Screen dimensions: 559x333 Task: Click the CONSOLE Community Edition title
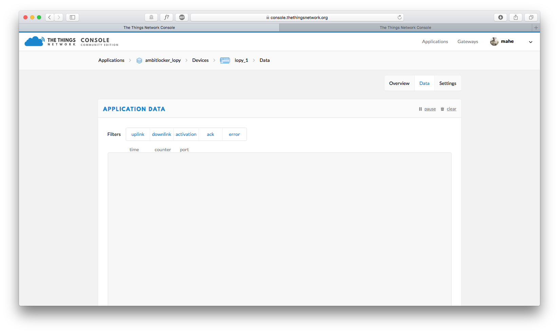(x=99, y=41)
